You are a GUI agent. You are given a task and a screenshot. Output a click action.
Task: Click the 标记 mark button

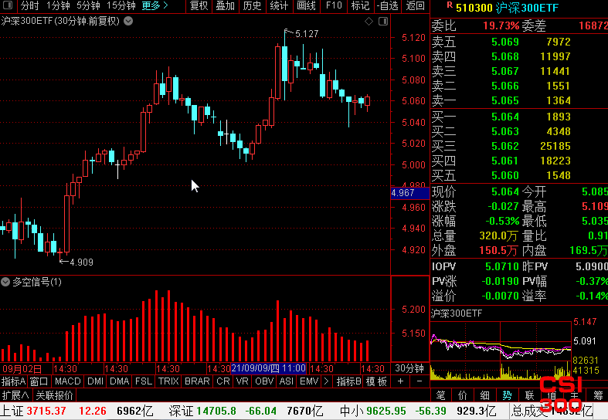tap(360, 5)
